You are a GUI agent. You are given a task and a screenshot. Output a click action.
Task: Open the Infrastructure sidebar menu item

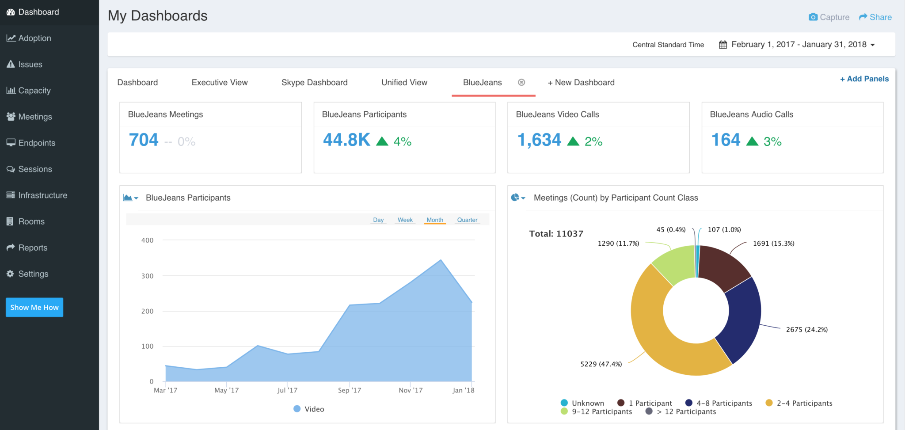click(42, 195)
